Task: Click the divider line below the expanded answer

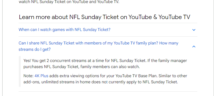Action: [x=108, y=91]
